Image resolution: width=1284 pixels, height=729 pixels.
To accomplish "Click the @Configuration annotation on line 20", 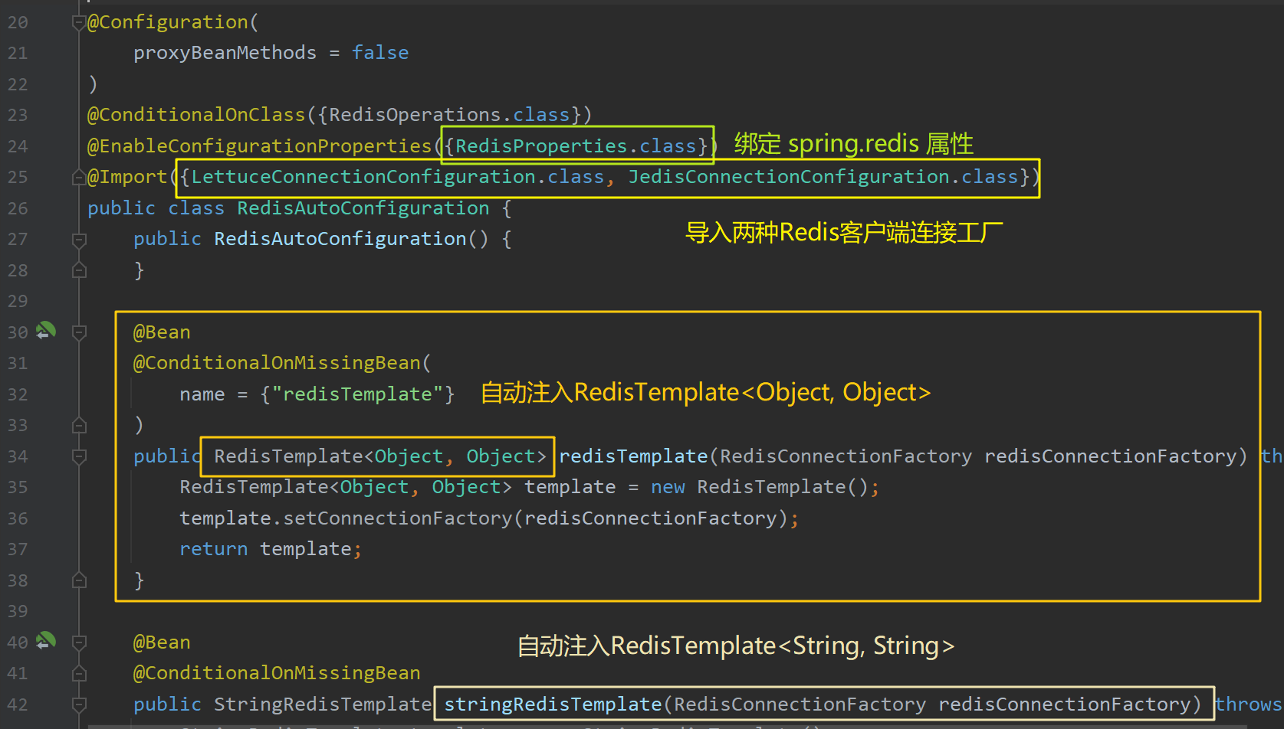I will coord(168,22).
